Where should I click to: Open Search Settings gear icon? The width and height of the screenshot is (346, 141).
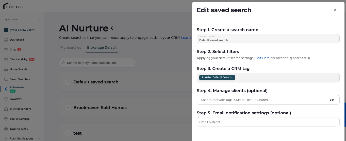pos(6,119)
